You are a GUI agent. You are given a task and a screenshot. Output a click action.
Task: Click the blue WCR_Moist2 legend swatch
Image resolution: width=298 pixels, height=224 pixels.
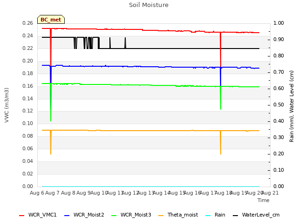pos(67,216)
